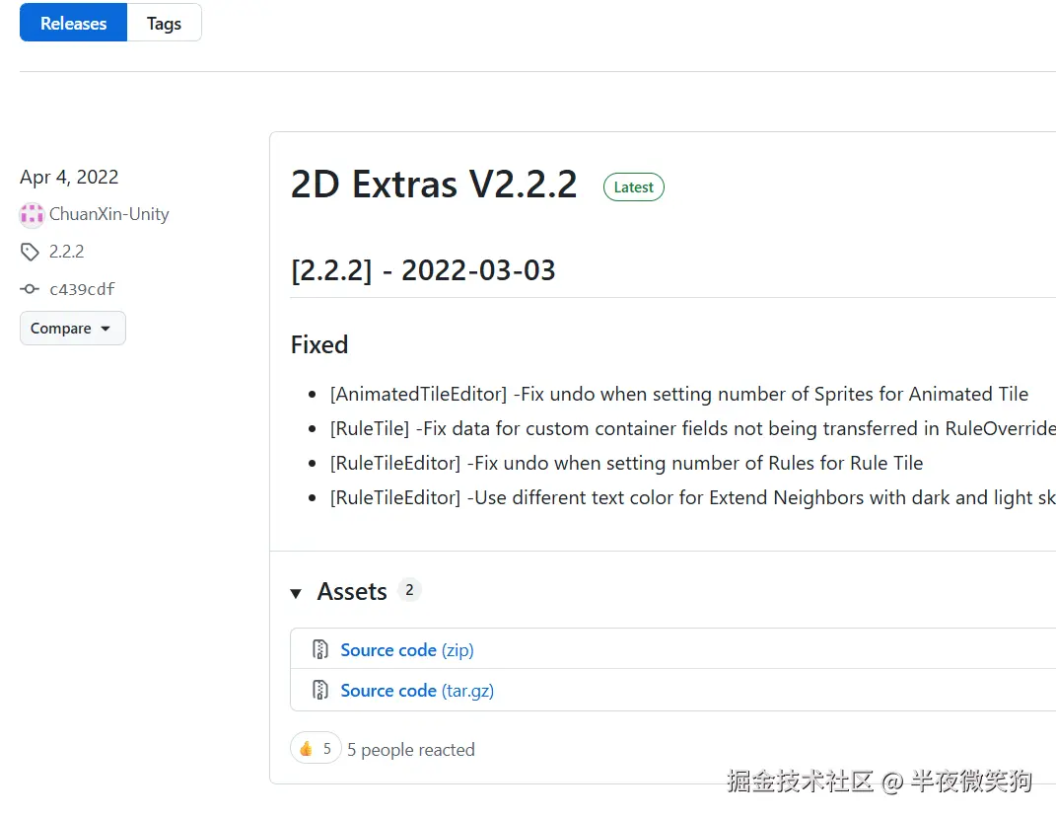Open commit c439cdf

82,289
